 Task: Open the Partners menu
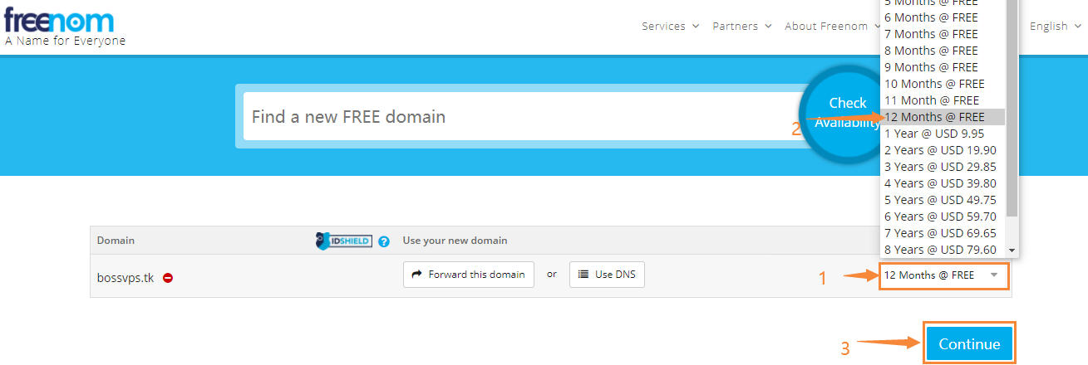pos(741,27)
